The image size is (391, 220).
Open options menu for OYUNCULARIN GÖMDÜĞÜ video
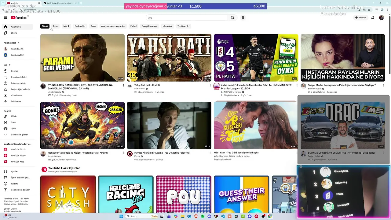(x=123, y=85)
